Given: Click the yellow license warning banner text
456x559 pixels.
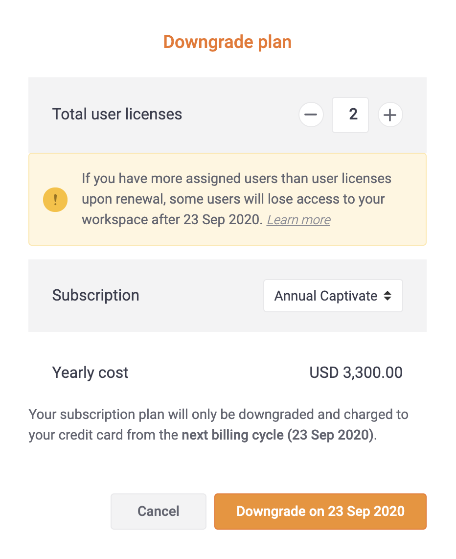Looking at the screenshot, I should (x=236, y=199).
